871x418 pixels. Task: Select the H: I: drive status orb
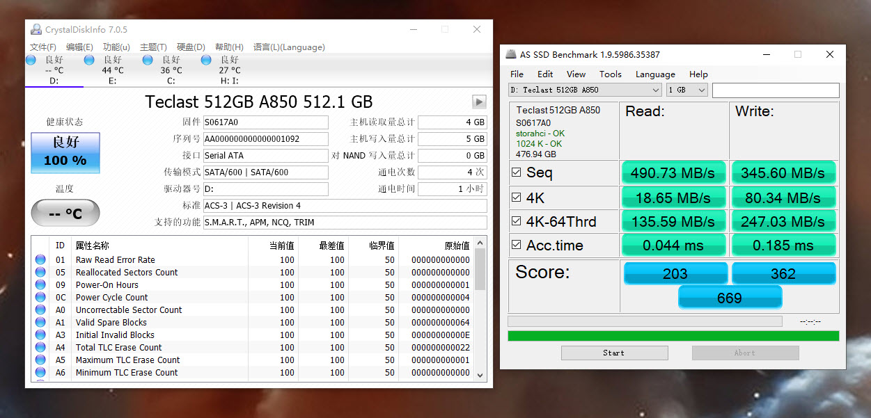(206, 60)
